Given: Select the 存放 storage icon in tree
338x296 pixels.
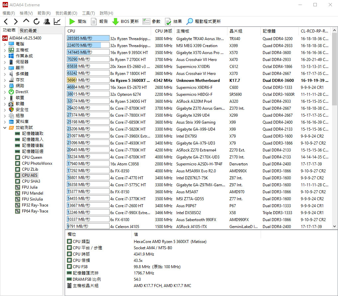Looking at the screenshot, I should (11, 80).
